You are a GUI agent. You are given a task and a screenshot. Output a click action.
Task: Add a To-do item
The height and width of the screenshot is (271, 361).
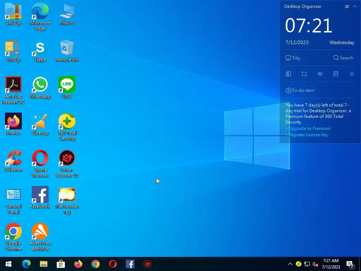tap(300, 90)
